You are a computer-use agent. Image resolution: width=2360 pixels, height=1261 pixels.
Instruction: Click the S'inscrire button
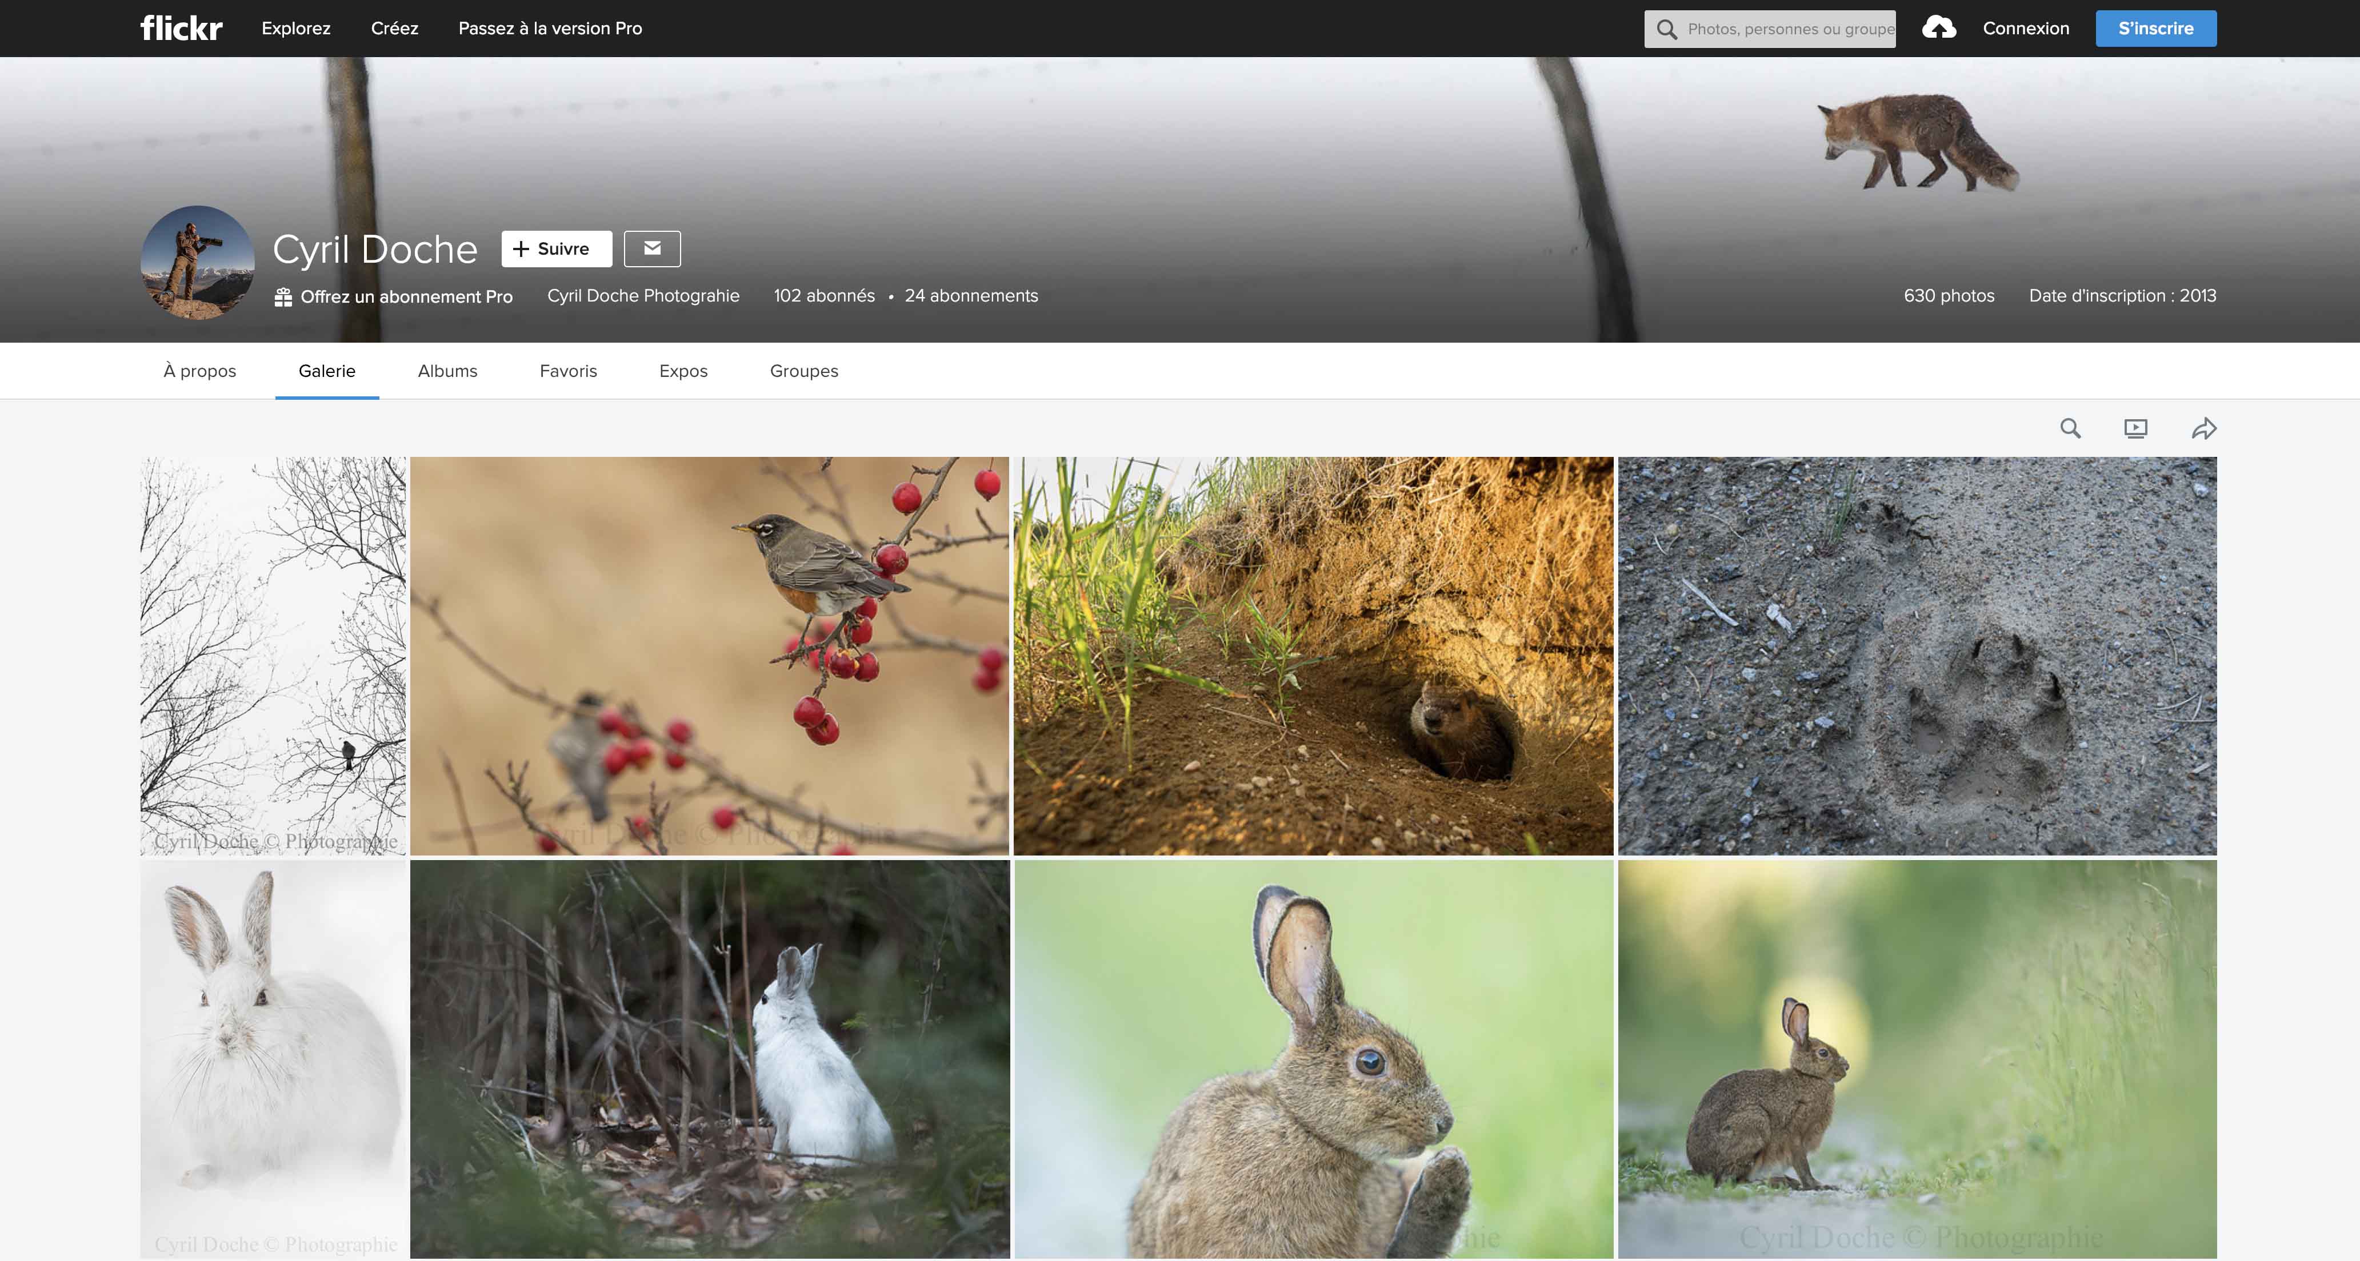tap(2155, 29)
